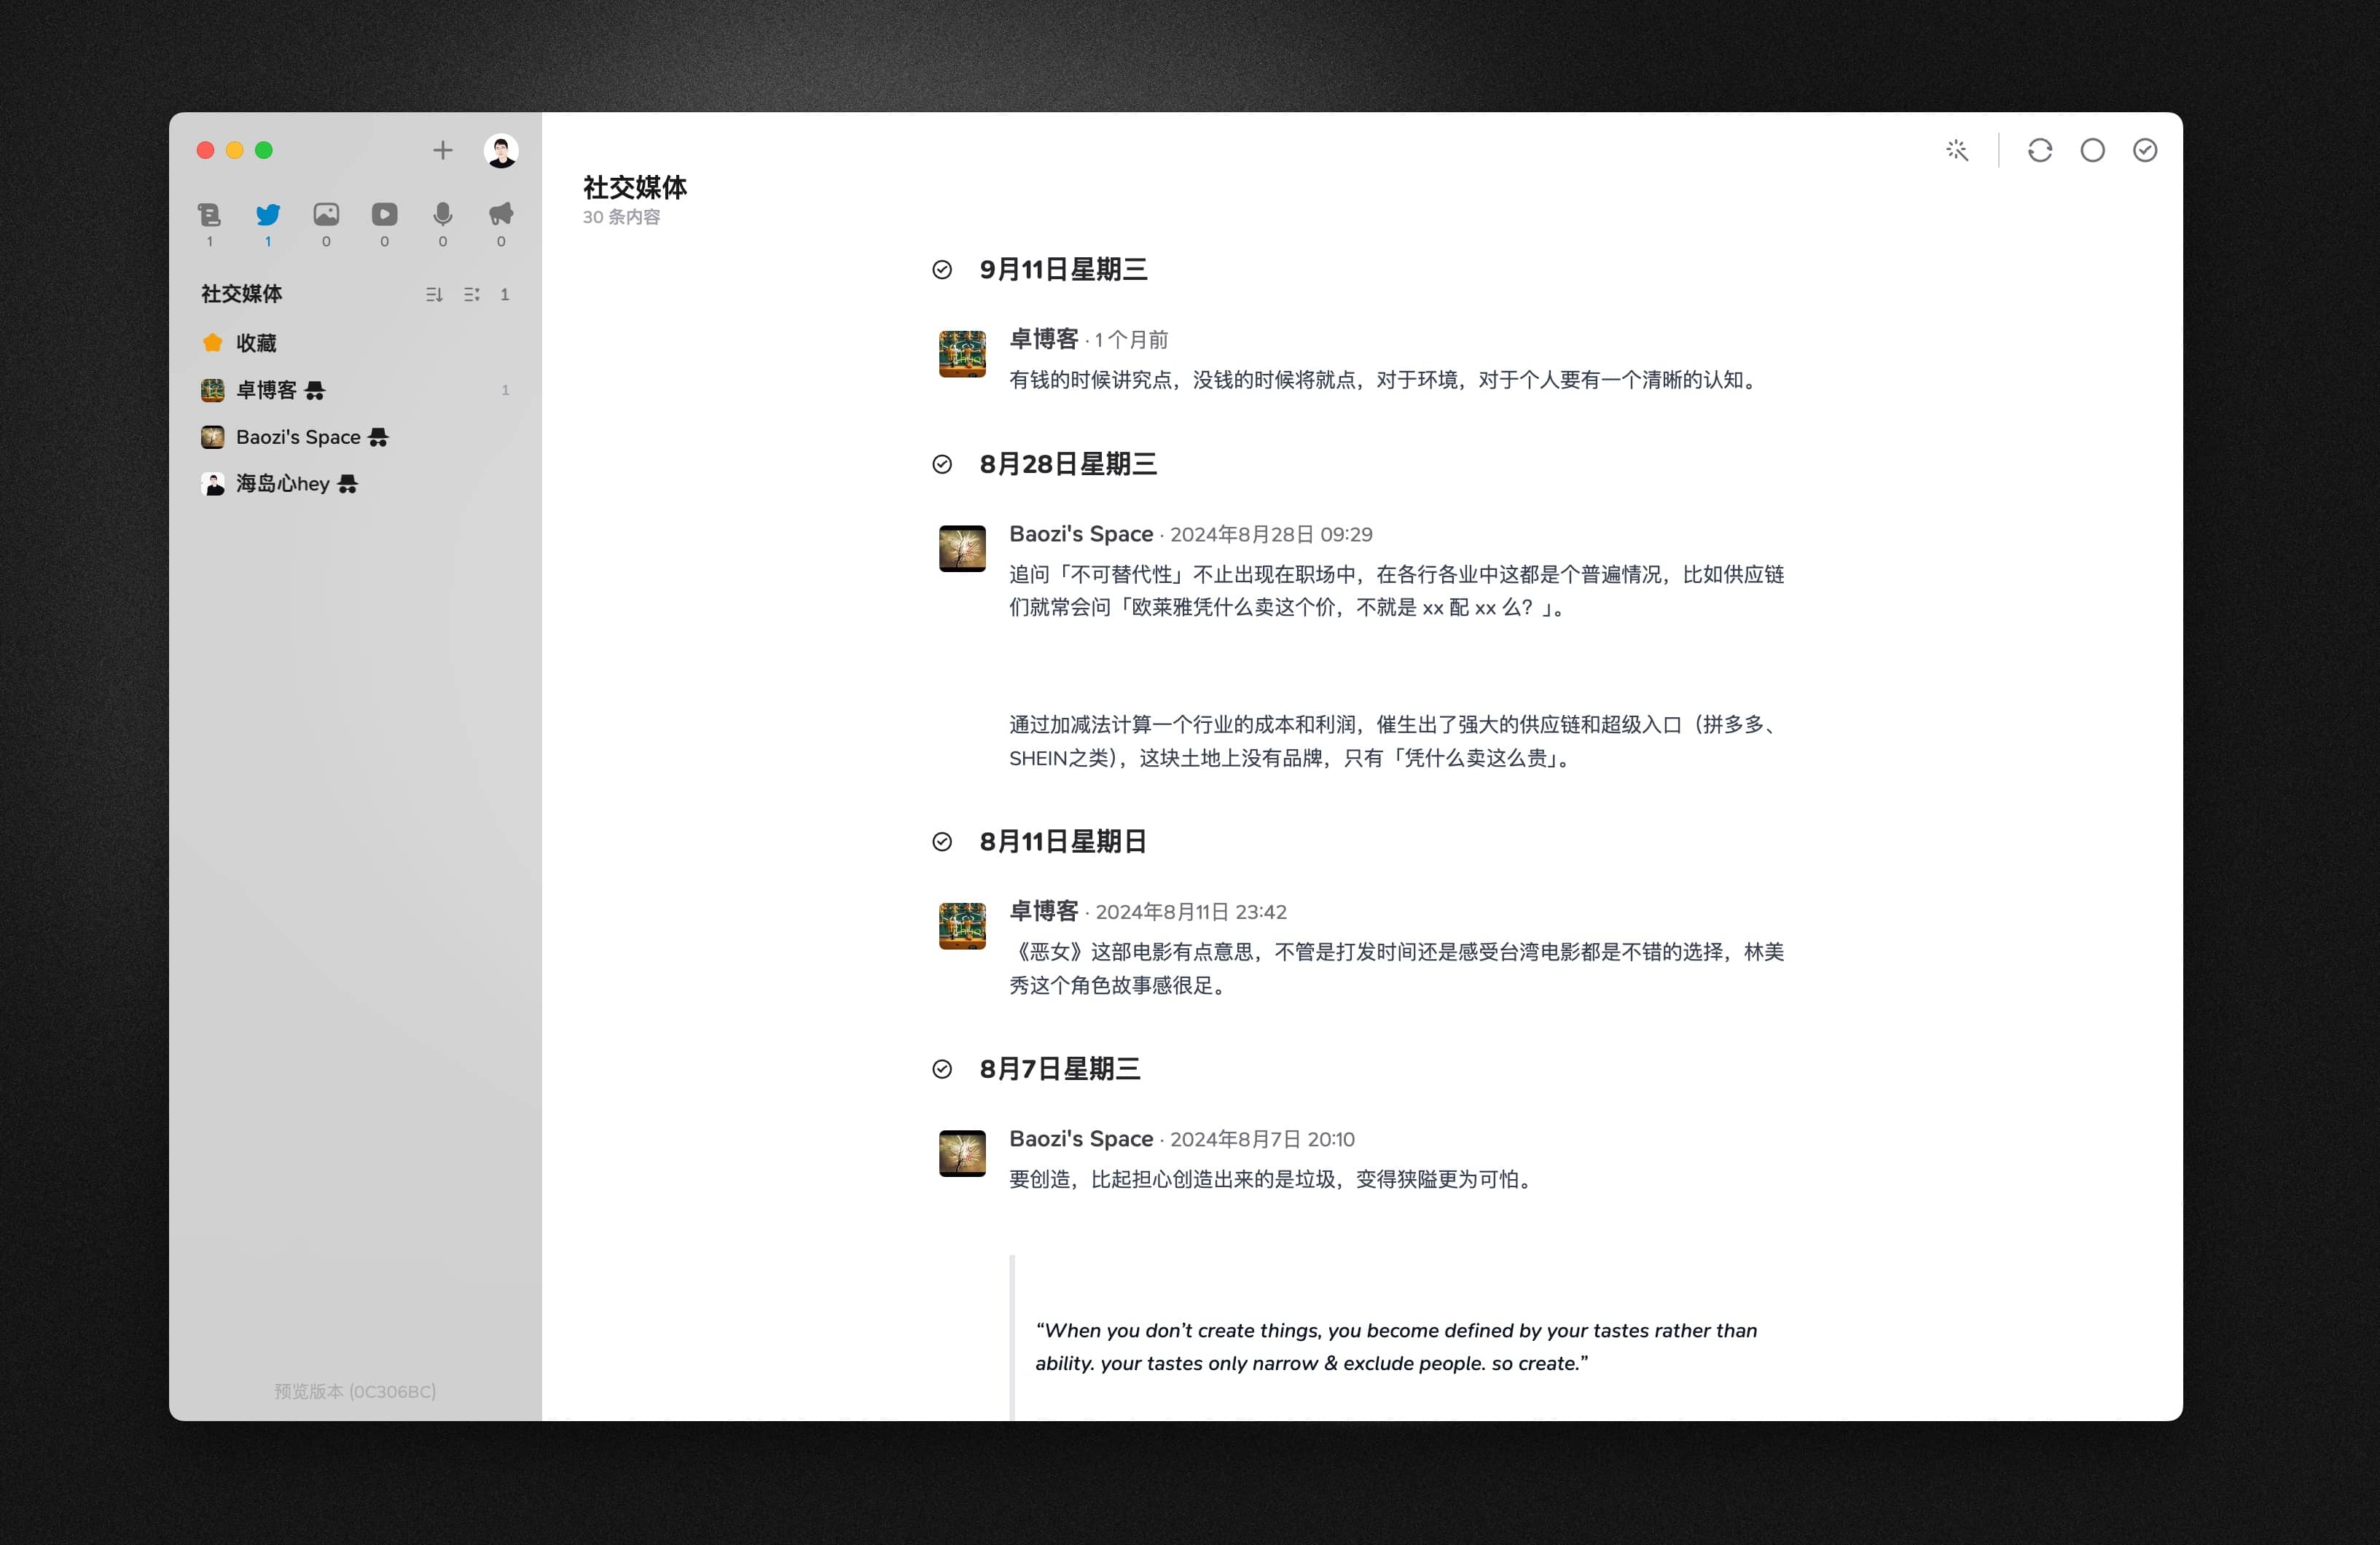Image resolution: width=2380 pixels, height=1545 pixels.
Task: Click the AI sparkle icon in toolbar
Action: pyautogui.click(x=1957, y=150)
